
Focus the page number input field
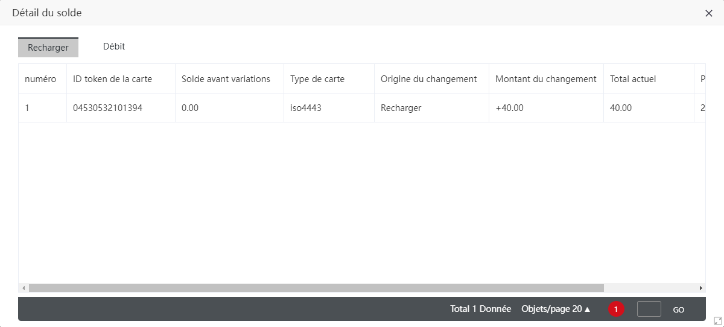point(649,309)
